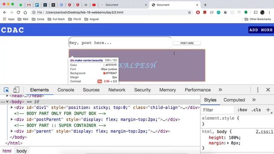The height and width of the screenshot is (154, 274).
Task: Select the closing body tag line
Action: click(18, 137)
